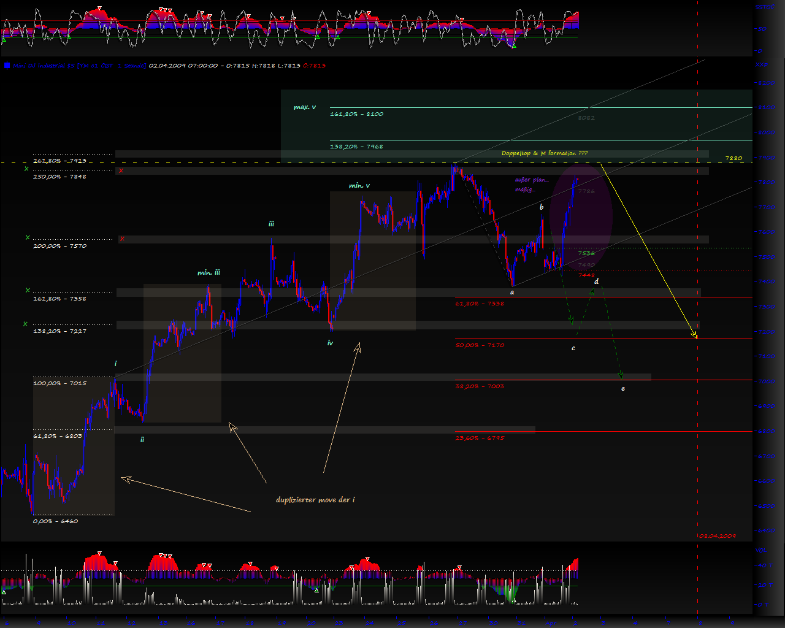Select the correction wave 'b' label

542,207
